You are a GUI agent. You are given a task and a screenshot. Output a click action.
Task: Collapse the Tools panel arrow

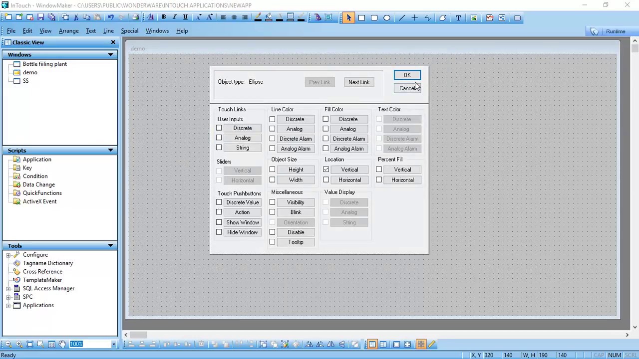(x=110, y=246)
